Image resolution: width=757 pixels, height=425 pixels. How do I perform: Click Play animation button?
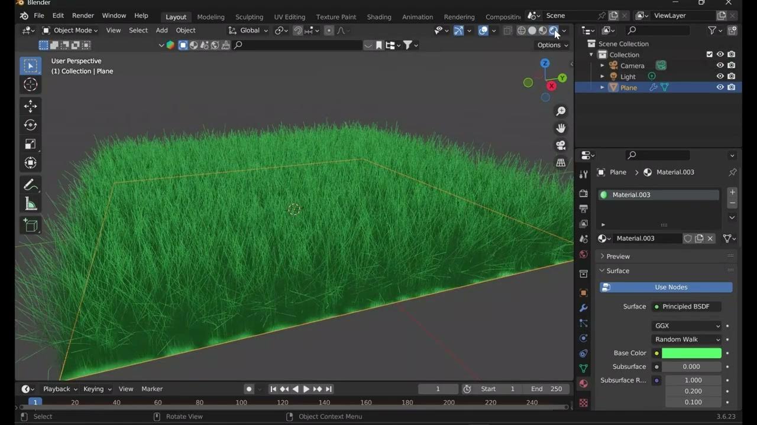306,389
